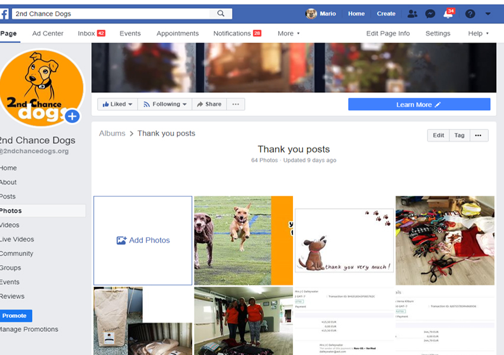Open the notifications bell icon
Viewport: 504px width, 355px height.
(448, 14)
